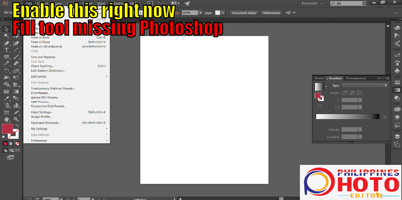Toggle the Gradient fill mode button
This screenshot has height=200, width=402.
(11, 143)
